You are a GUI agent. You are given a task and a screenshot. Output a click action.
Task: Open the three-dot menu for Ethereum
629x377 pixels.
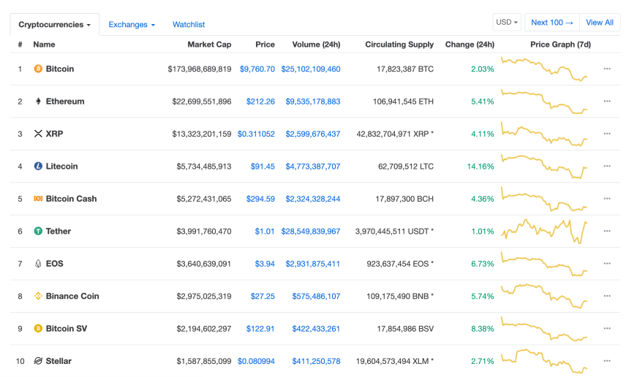(x=607, y=102)
